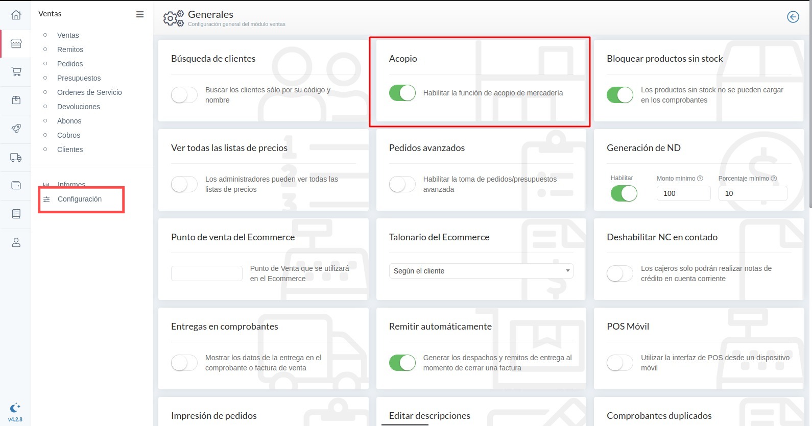The image size is (812, 426).
Task: Enable search clients only by code and name
Action: pyautogui.click(x=184, y=95)
